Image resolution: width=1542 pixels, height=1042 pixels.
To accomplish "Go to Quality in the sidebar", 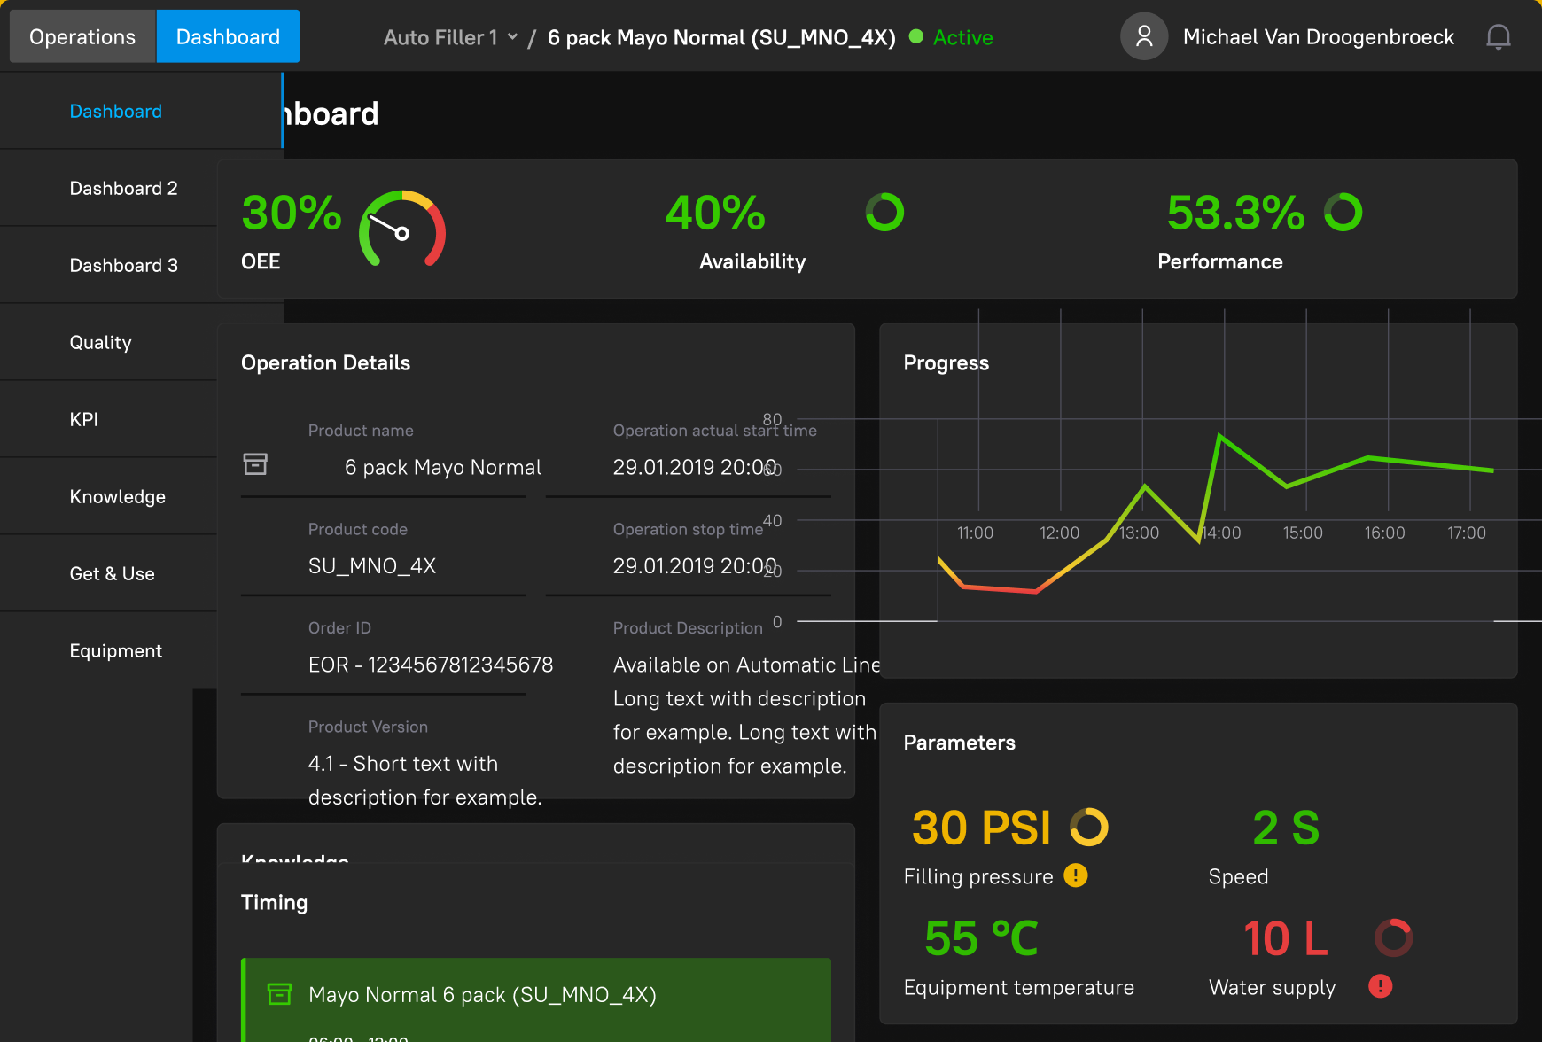I will 100,342.
